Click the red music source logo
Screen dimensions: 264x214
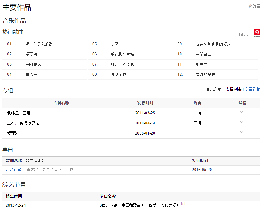coord(257,32)
